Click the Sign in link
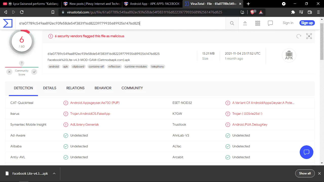 coord(288,23)
